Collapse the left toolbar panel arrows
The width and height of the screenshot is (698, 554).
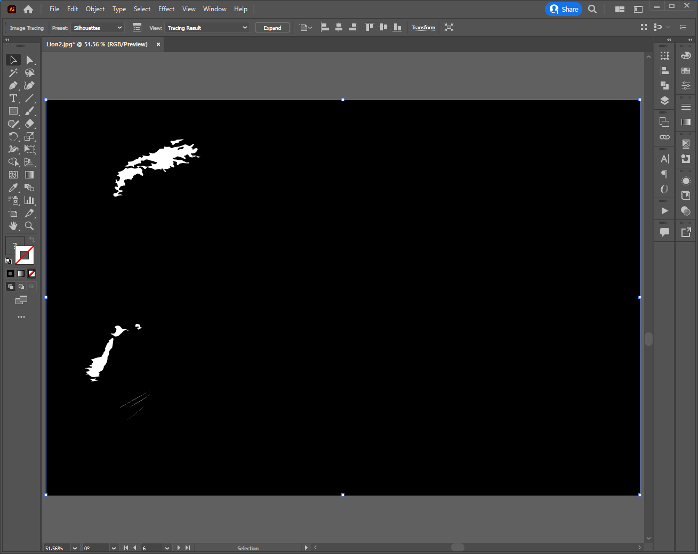[x=7, y=40]
